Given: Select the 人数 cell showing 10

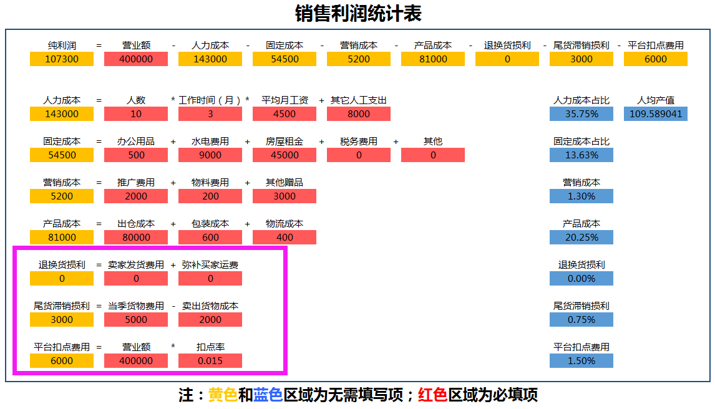Looking at the screenshot, I should (136, 114).
